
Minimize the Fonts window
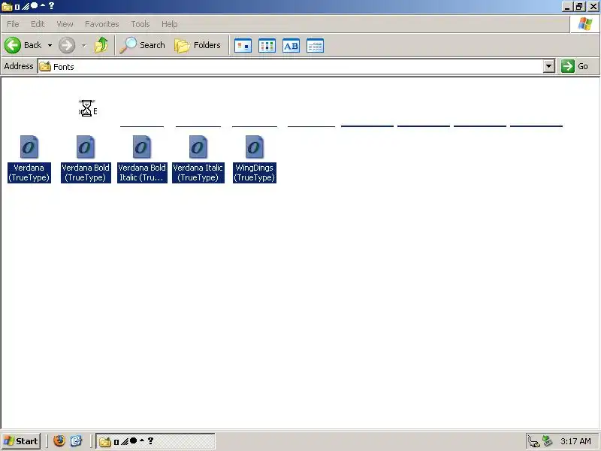tap(567, 7)
